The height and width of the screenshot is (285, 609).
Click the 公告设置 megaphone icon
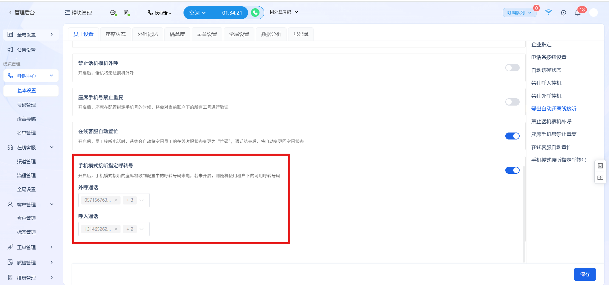pyautogui.click(x=10, y=50)
